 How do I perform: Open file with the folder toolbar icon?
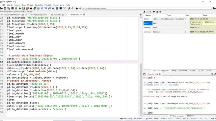pyautogui.click(x=1, y=8)
